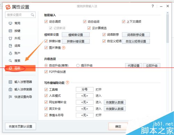Open the 拼音纠错设置 button

(76, 41)
